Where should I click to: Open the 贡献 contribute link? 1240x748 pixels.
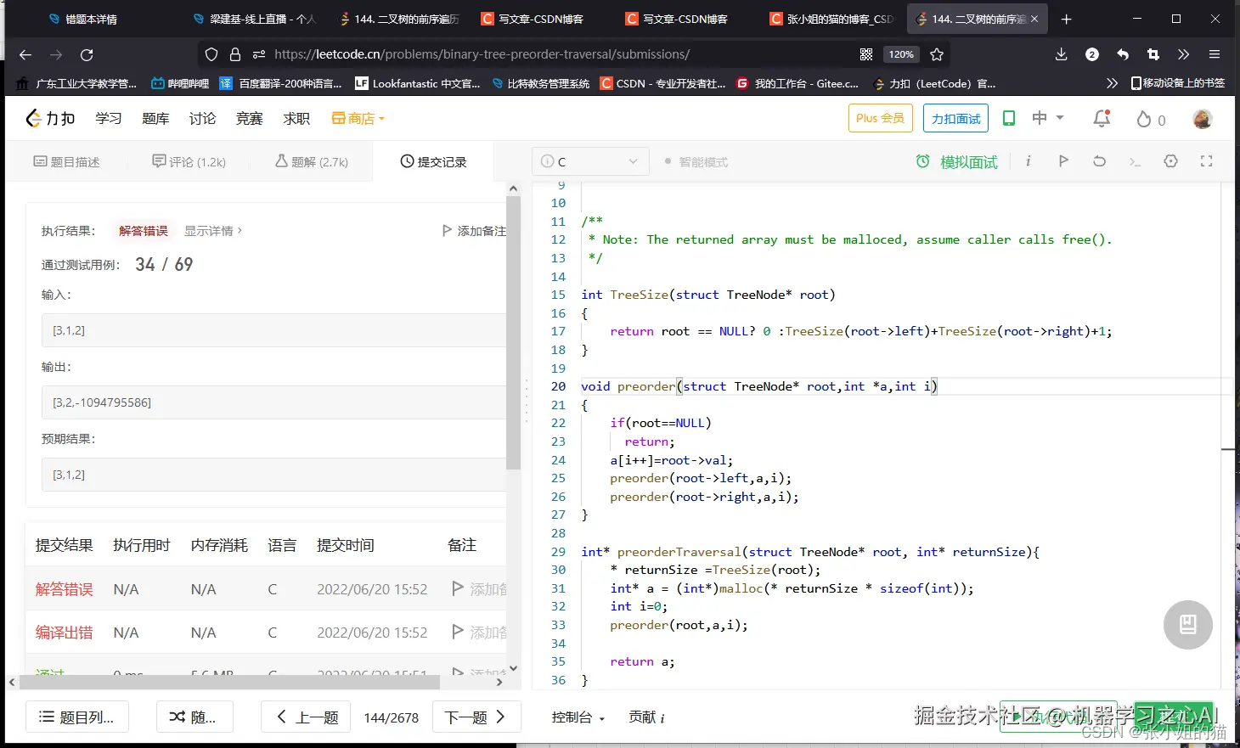tap(646, 717)
